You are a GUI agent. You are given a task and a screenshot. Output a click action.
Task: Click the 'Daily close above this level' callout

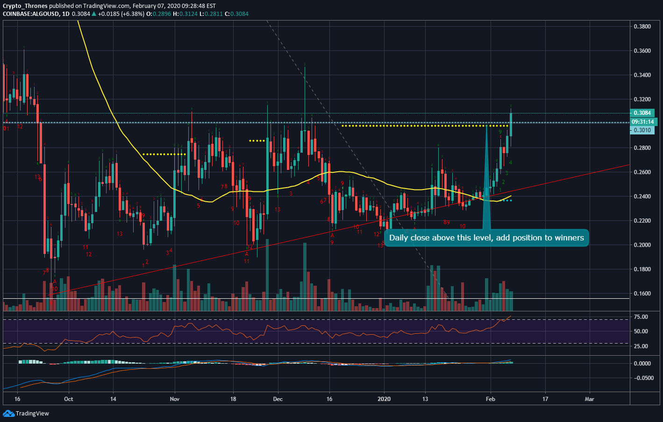486,238
